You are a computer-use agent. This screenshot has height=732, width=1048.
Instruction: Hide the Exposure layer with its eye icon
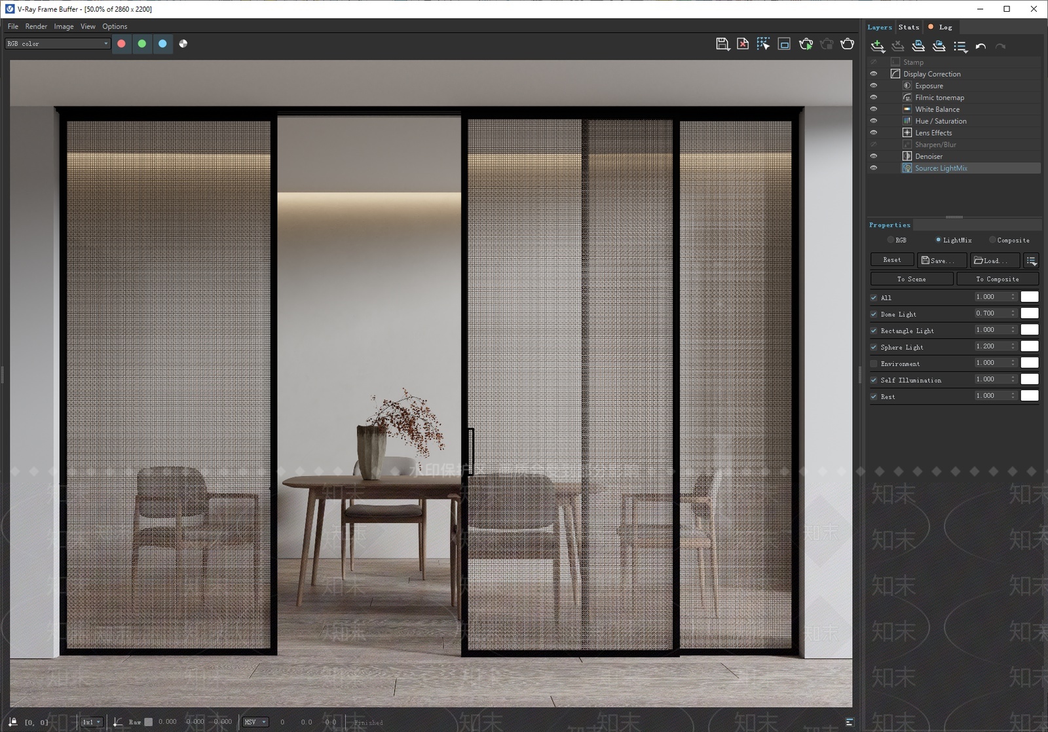[873, 86]
